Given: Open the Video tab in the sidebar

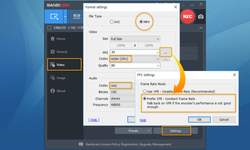Looking at the screenshot, I should (x=64, y=65).
